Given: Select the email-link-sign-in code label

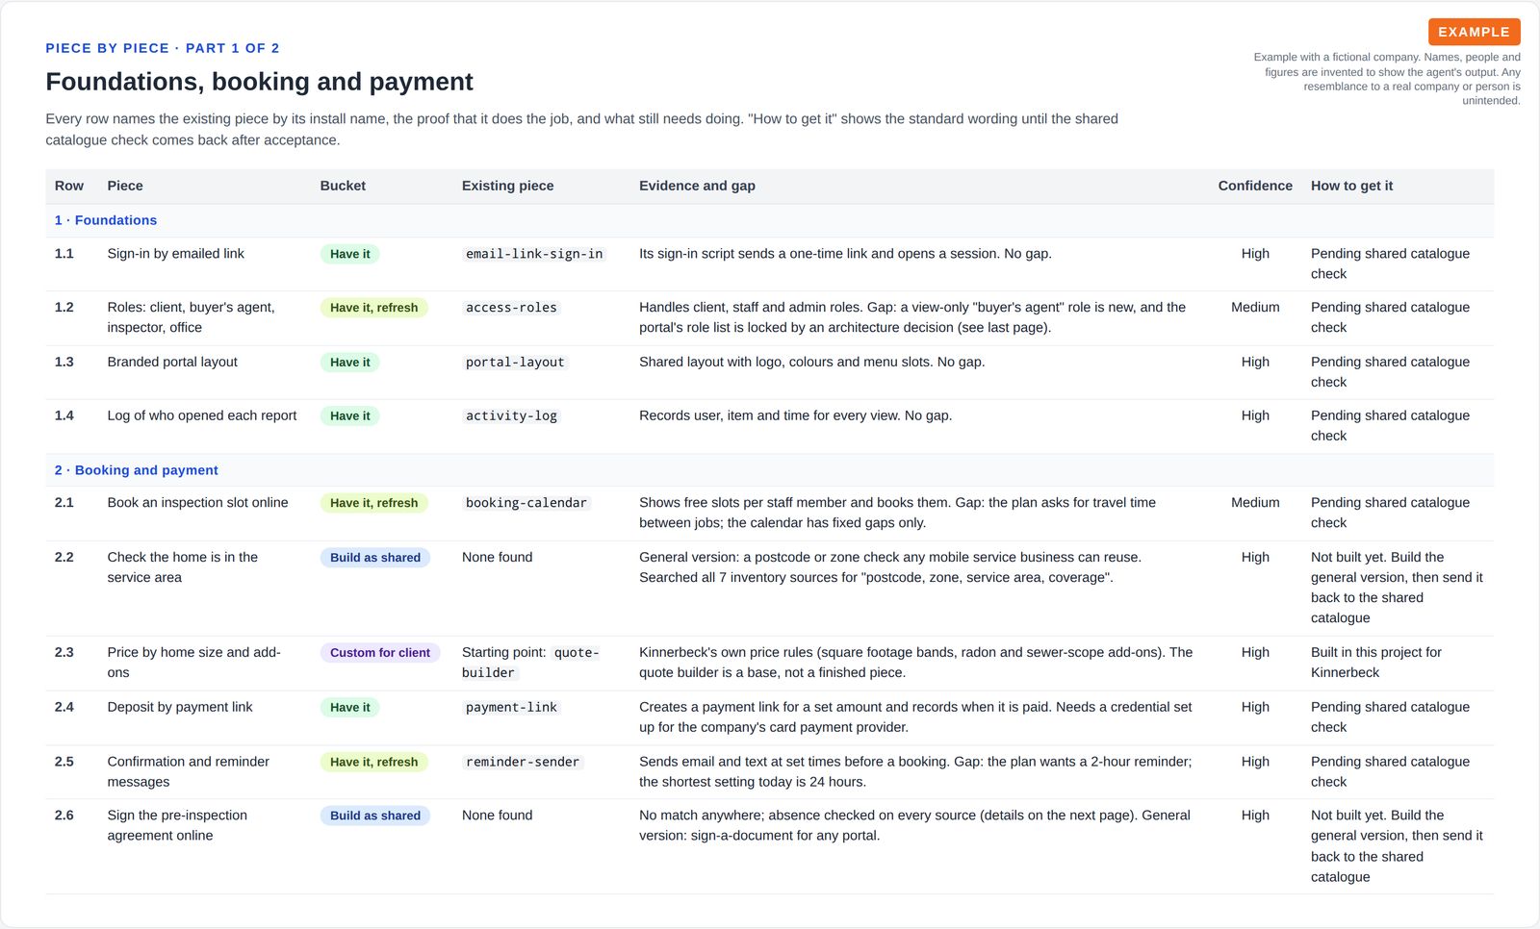Looking at the screenshot, I should tap(534, 254).
